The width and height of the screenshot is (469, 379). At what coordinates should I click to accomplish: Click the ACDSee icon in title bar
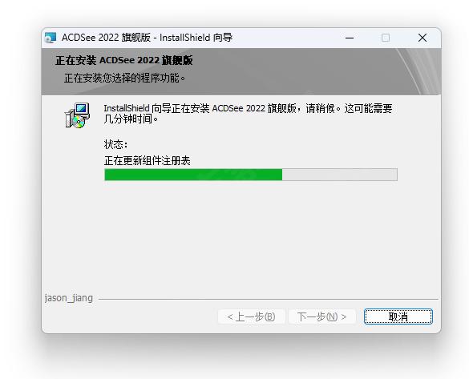tap(51, 38)
